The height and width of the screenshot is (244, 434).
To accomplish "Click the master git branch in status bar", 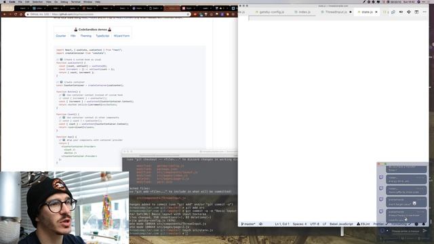I will [248, 224].
